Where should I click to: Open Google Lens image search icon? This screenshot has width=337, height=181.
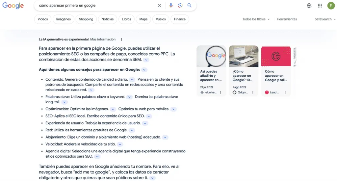[x=180, y=5]
